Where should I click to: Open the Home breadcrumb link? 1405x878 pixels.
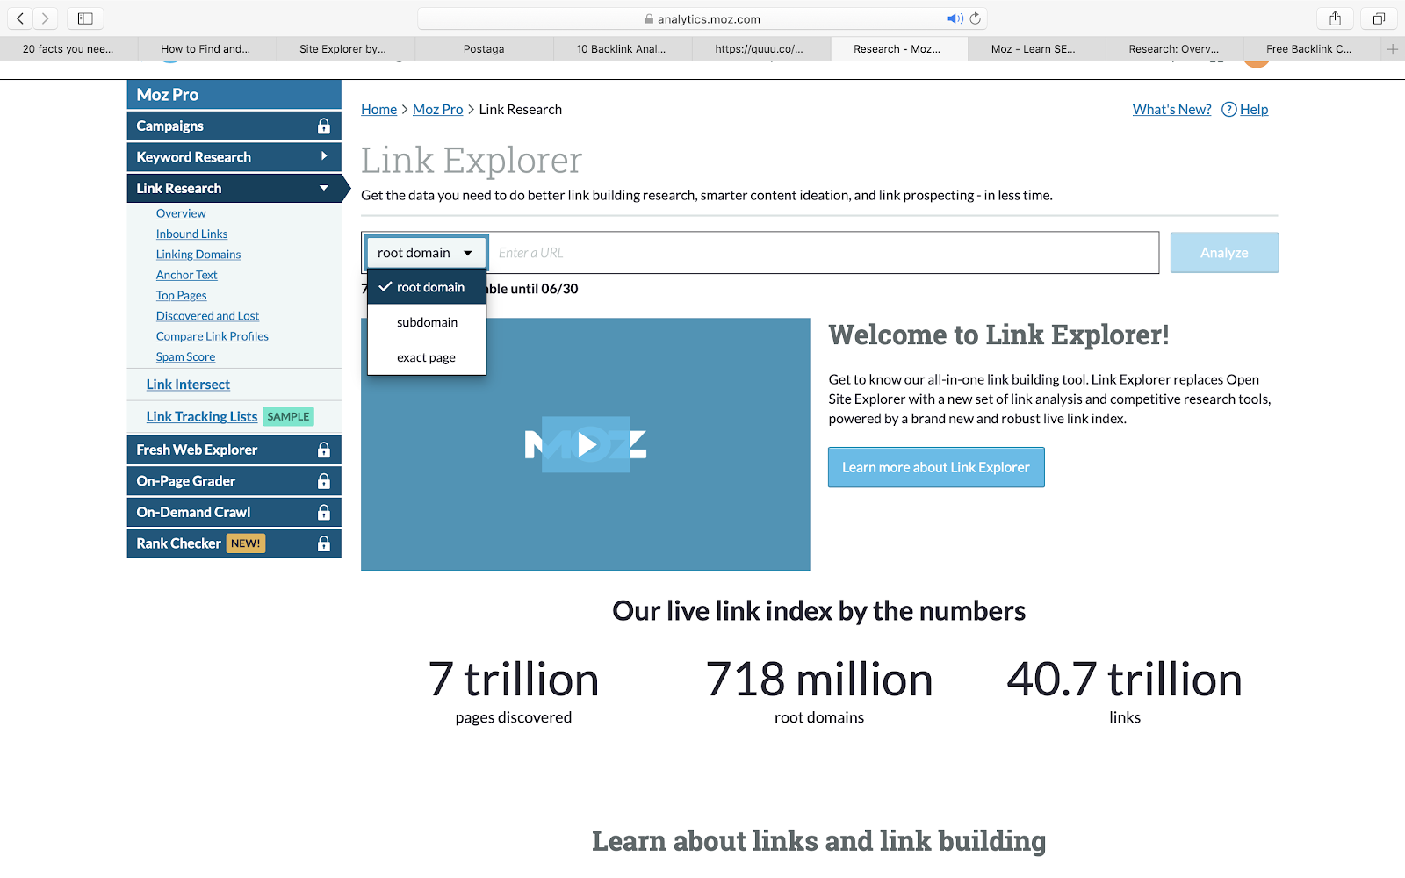coord(379,110)
